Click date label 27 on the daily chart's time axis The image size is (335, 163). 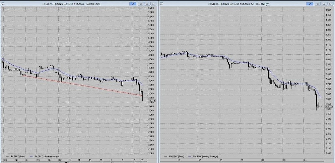click(x=60, y=160)
